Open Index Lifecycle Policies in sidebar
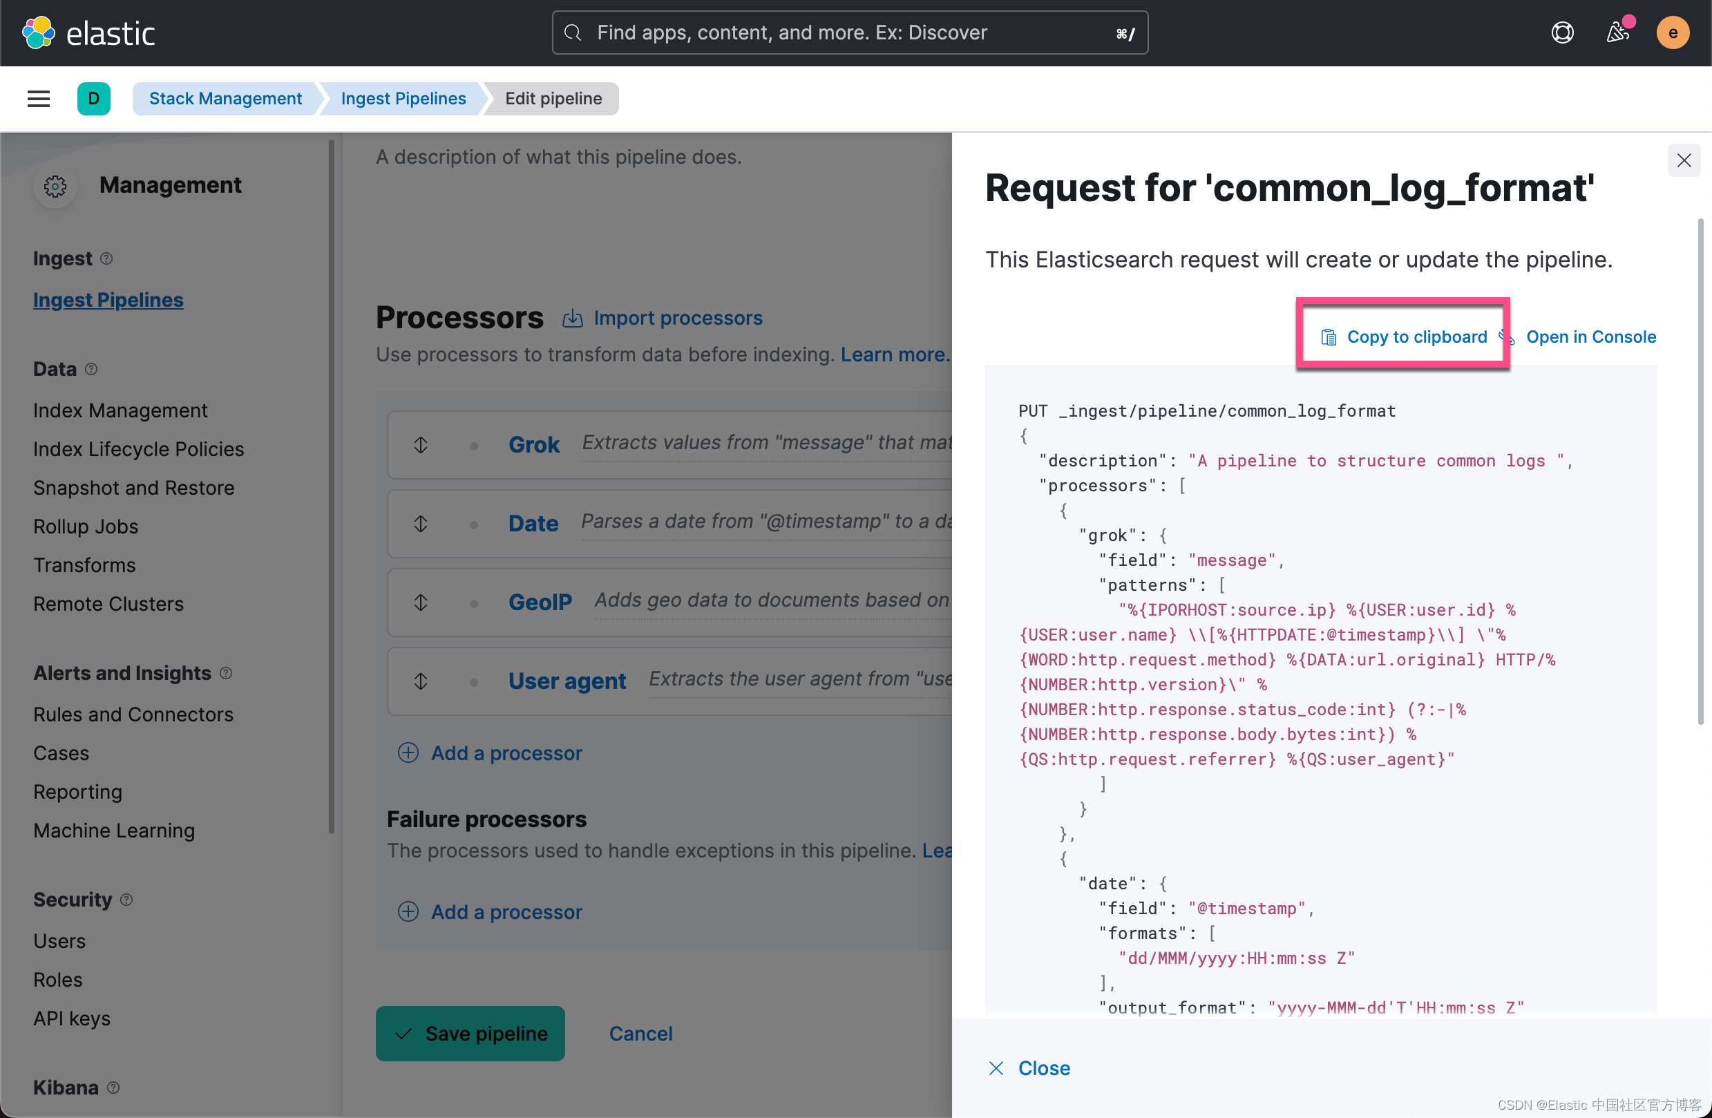The width and height of the screenshot is (1712, 1118). point(138,449)
